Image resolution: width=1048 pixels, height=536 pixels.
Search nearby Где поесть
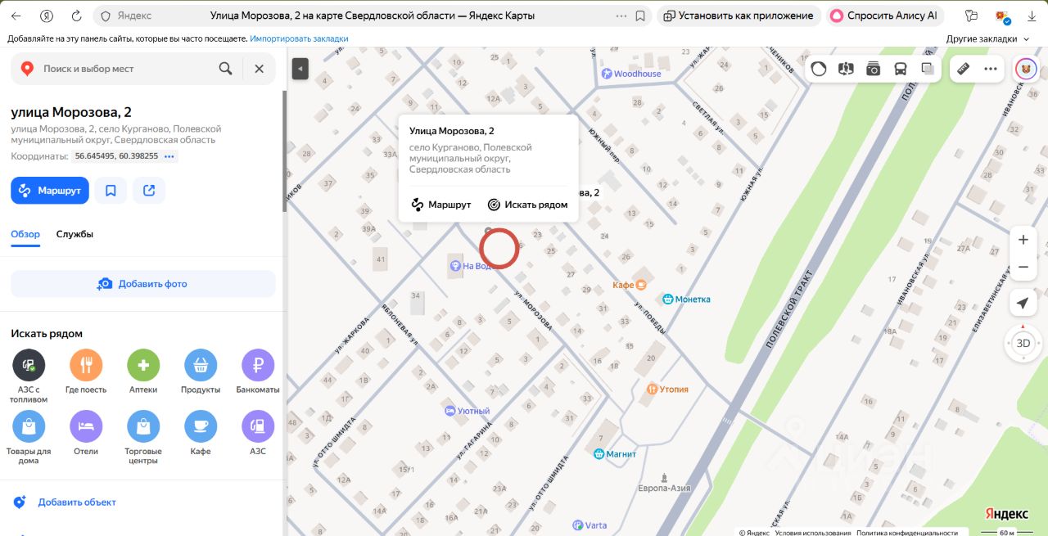click(x=86, y=372)
